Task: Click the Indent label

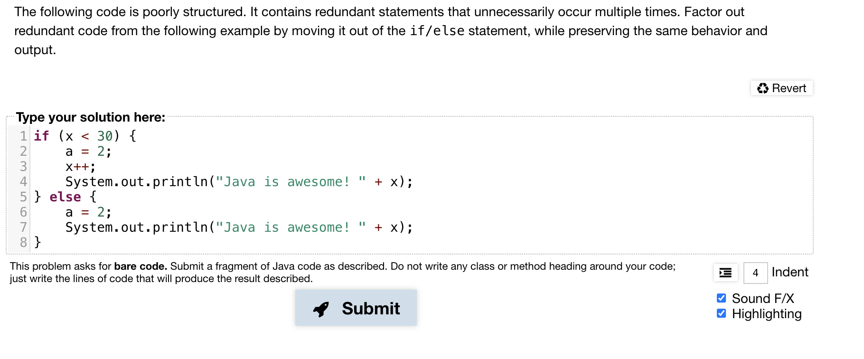Action: point(790,272)
